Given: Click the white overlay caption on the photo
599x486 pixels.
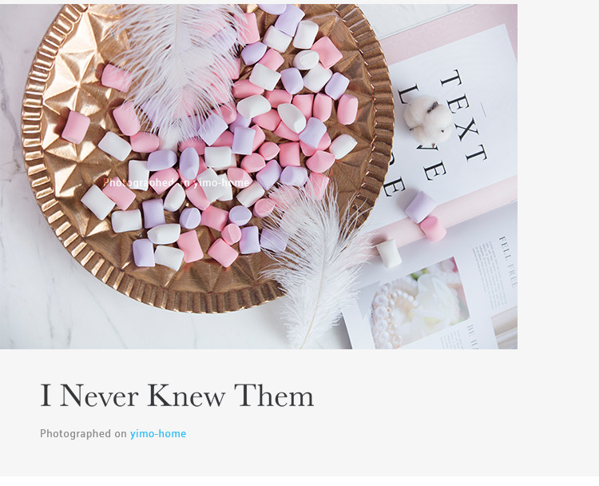Looking at the screenshot, I should [x=177, y=183].
